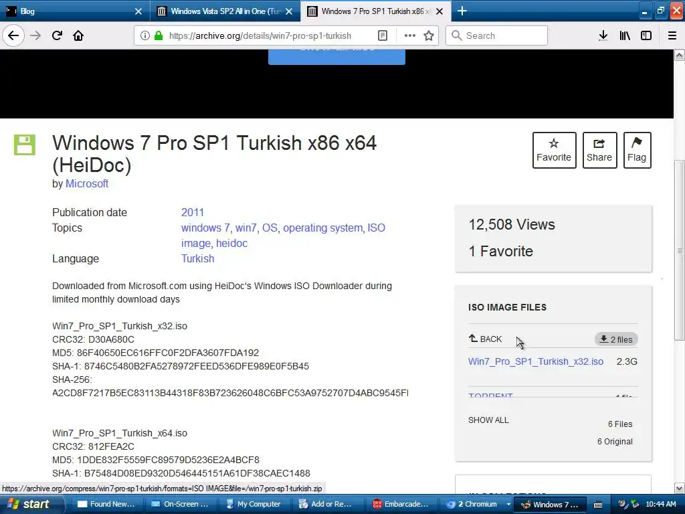The height and width of the screenshot is (514, 685).
Task: Click MD5: 86F40650EC616FFC0F2DFA3607FDA192 text
Action: tap(155, 353)
